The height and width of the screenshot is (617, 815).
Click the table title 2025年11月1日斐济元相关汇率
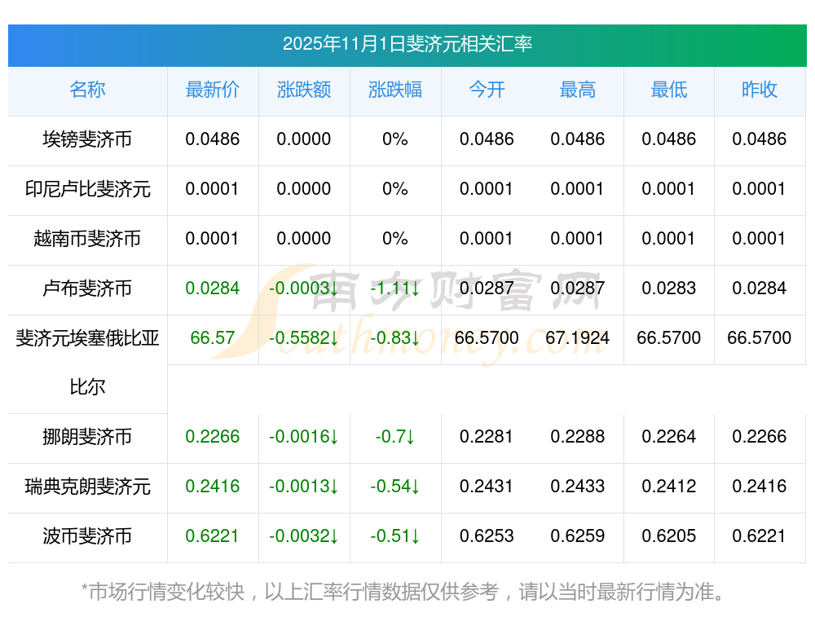407,44
